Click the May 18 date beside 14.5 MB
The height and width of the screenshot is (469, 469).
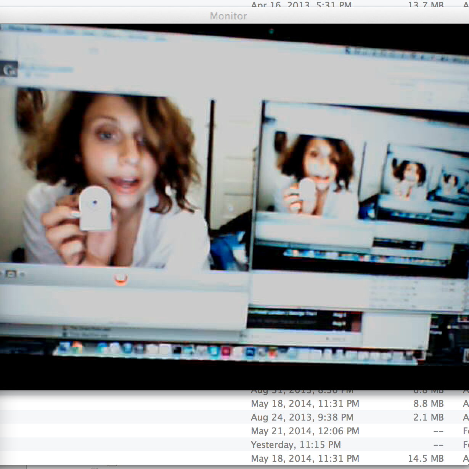point(305,458)
